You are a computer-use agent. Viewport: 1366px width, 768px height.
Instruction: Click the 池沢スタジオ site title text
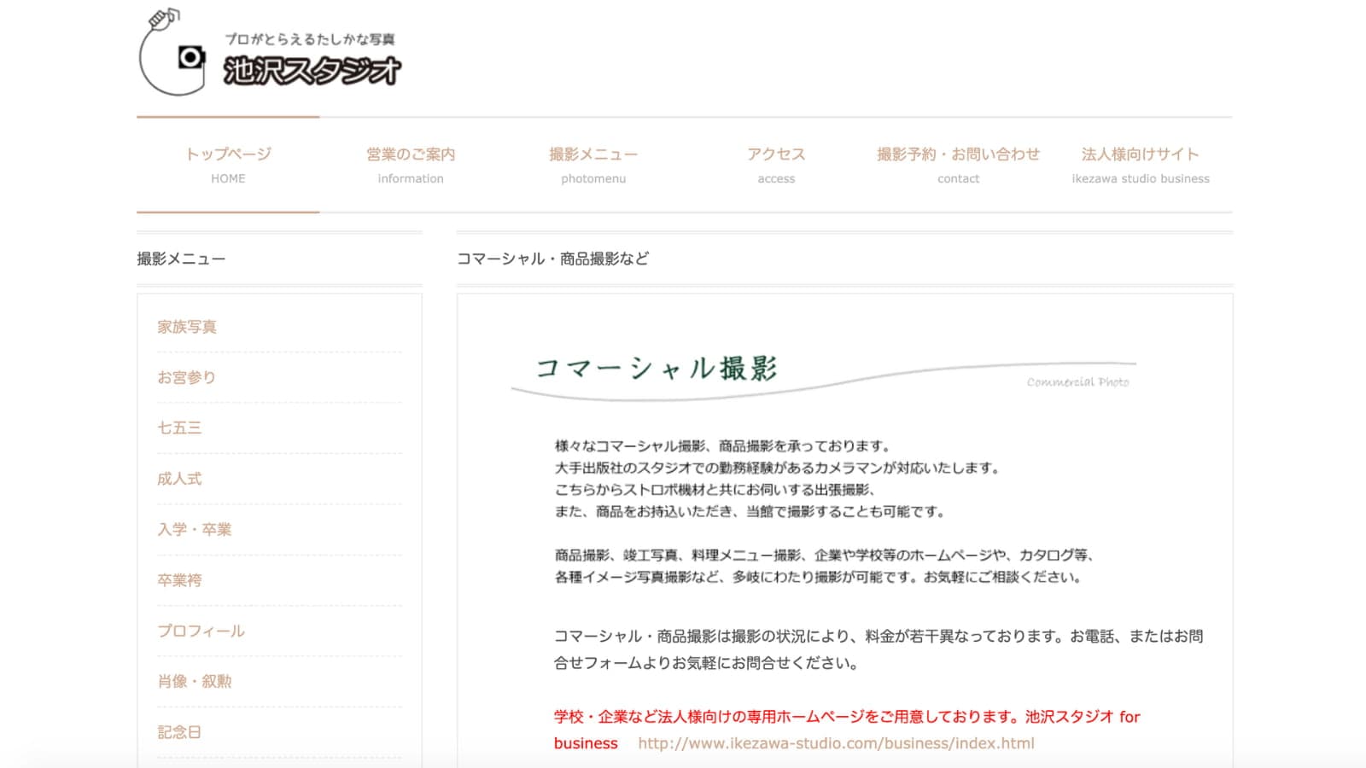pyautogui.click(x=312, y=70)
